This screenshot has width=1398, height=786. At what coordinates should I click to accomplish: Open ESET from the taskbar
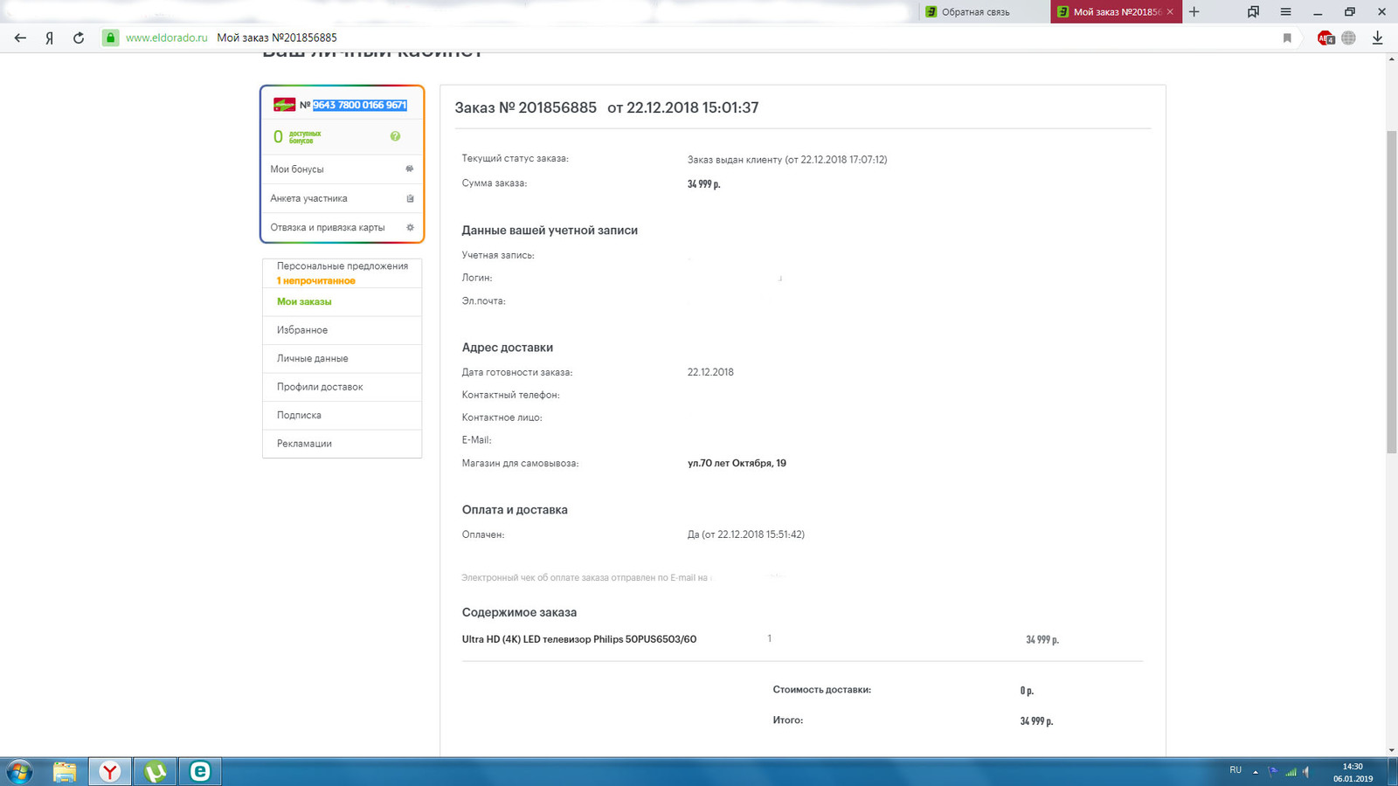point(200,771)
